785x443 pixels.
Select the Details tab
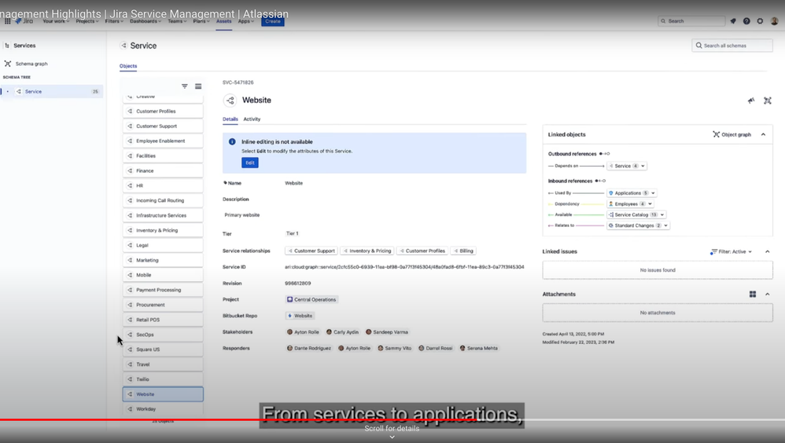(x=230, y=119)
